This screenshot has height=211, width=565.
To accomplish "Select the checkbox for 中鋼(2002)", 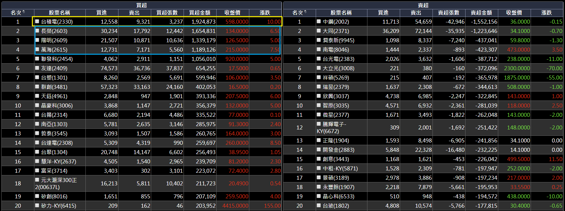I will (x=319, y=21).
